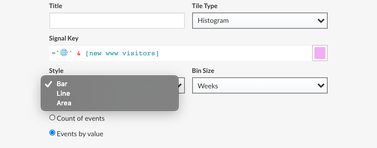Click the Count of events label text
Screen dimensions: 377x148
[x=81, y=119]
